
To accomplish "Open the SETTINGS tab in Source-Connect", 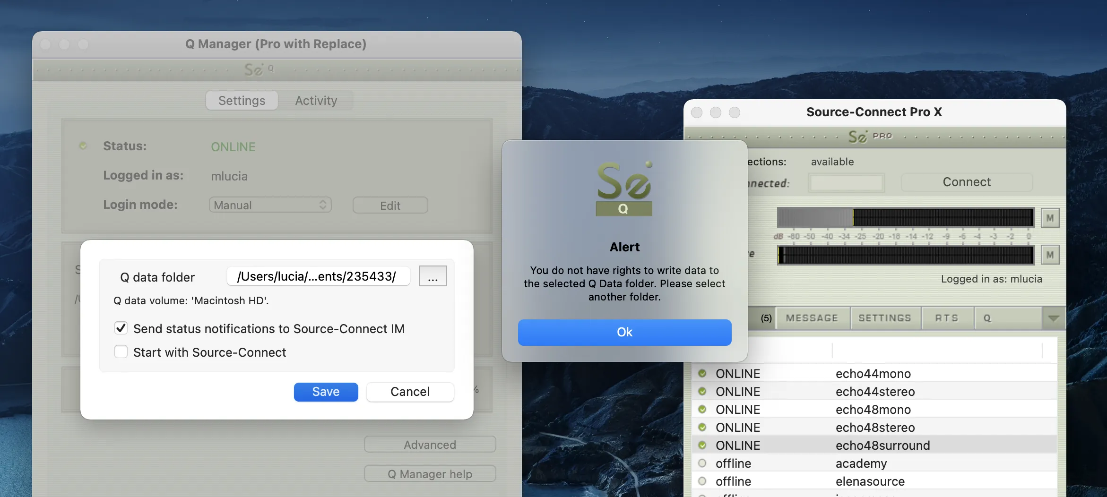I will (885, 318).
